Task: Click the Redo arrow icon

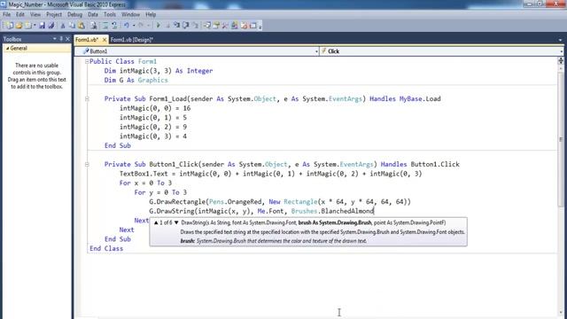Action: coord(141,26)
